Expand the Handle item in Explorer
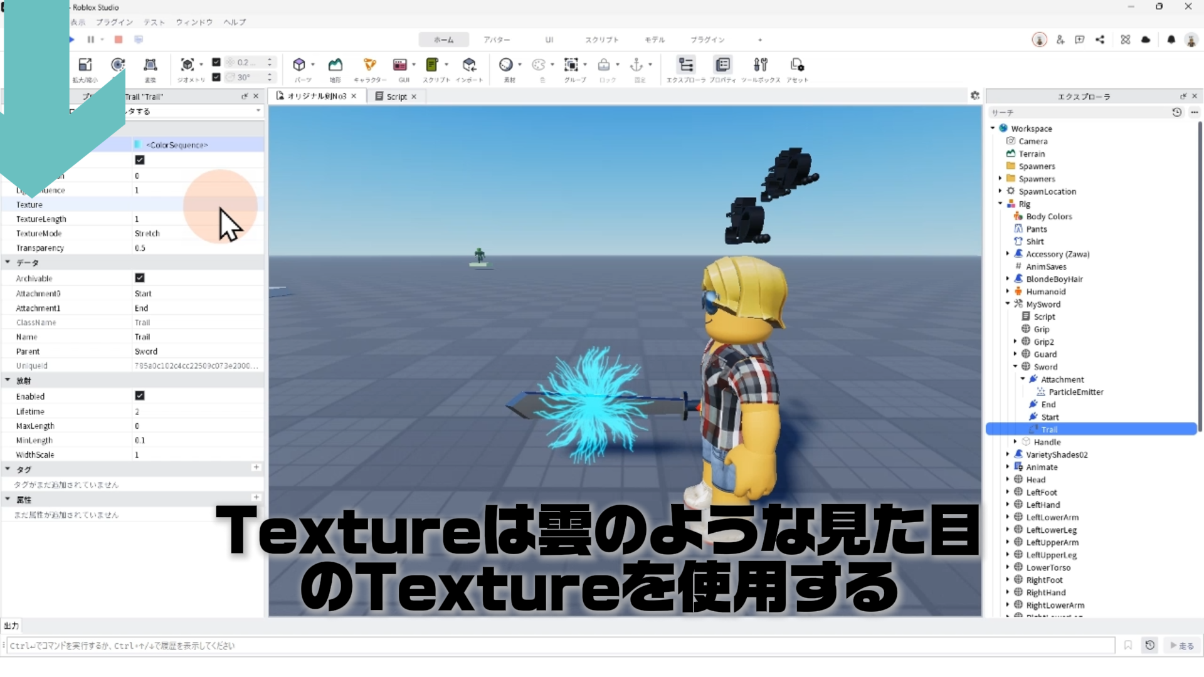 click(1015, 442)
